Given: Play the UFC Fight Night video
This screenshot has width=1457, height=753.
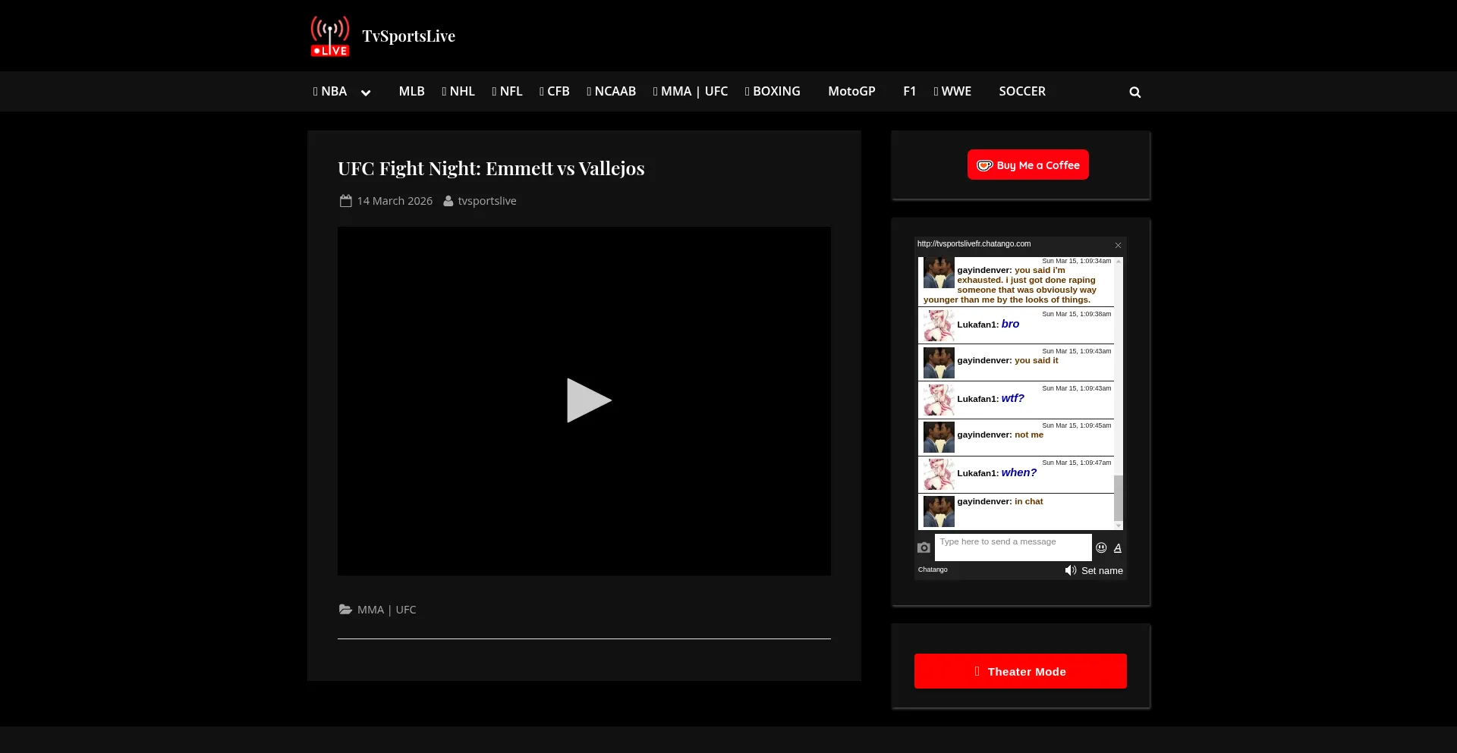Looking at the screenshot, I should pyautogui.click(x=589, y=400).
